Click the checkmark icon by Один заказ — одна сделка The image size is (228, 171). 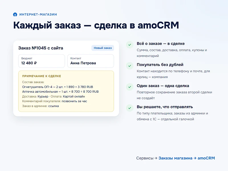click(x=130, y=87)
